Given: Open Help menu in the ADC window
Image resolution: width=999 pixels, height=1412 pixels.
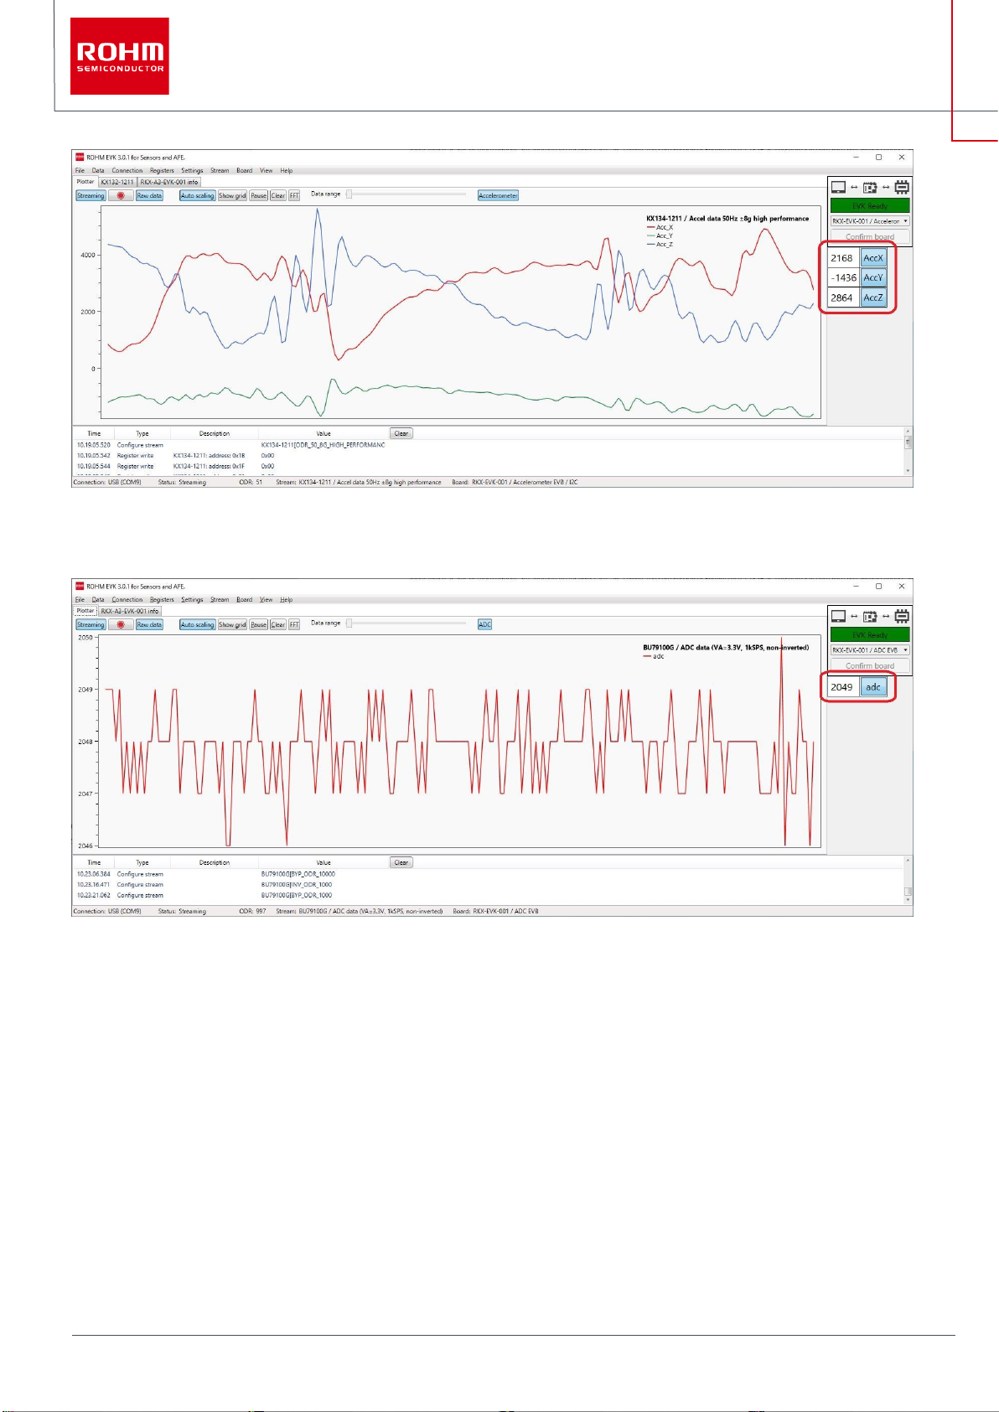Looking at the screenshot, I should pos(287,600).
